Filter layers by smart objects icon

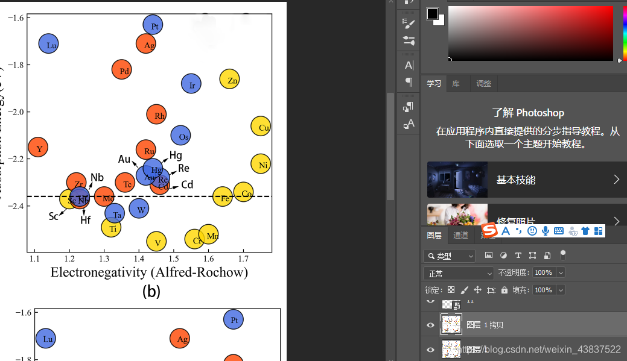click(547, 255)
